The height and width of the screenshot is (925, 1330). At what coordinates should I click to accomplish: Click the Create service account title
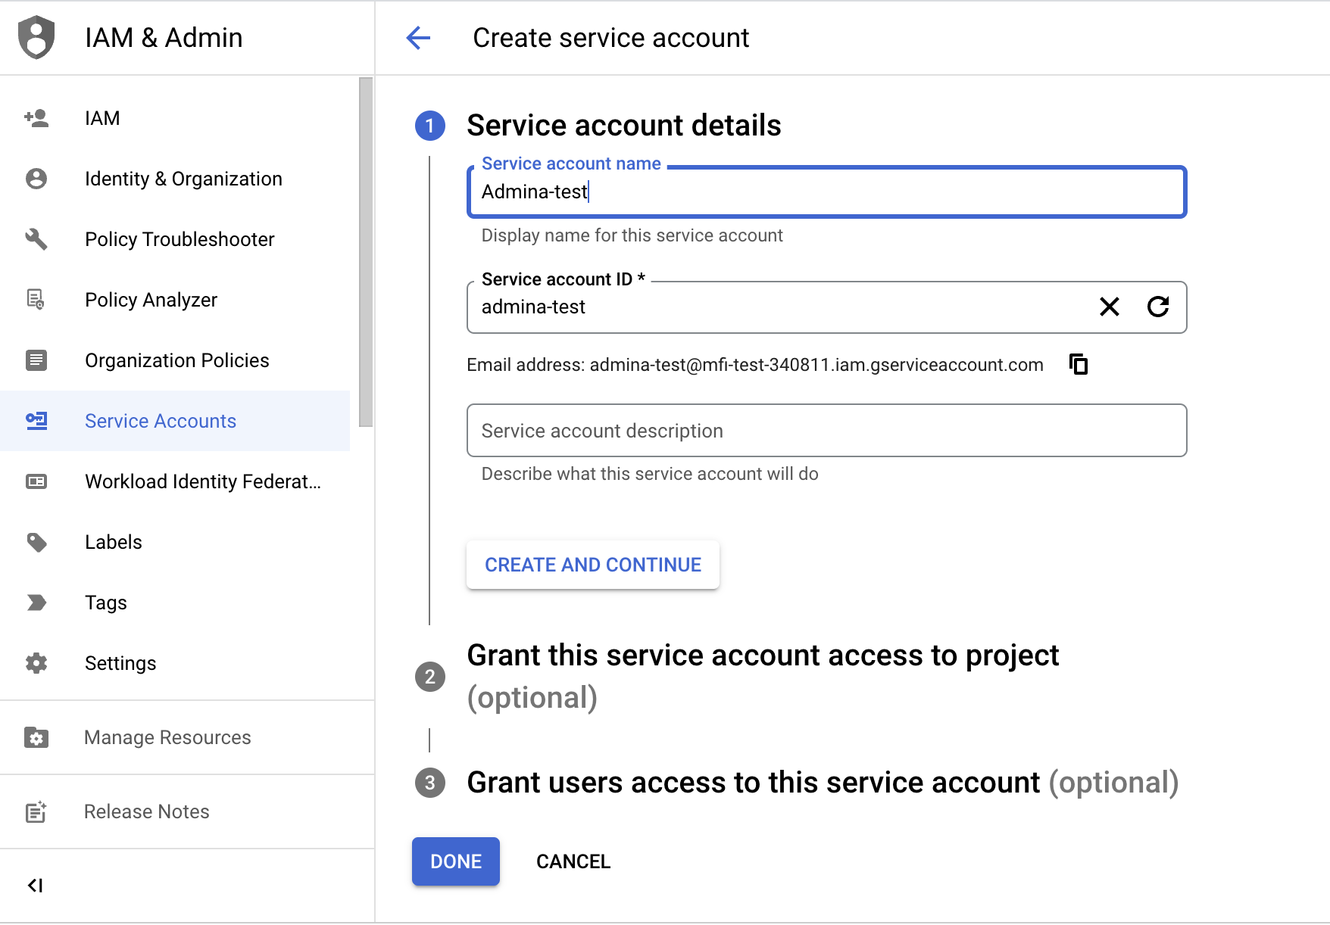[611, 38]
